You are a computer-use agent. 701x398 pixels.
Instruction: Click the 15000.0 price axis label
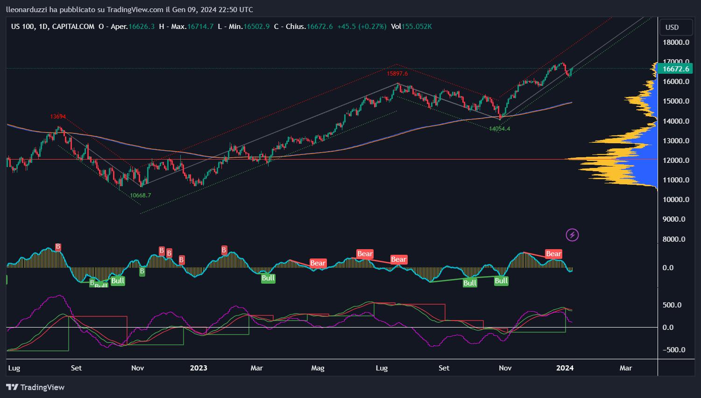pyautogui.click(x=676, y=101)
